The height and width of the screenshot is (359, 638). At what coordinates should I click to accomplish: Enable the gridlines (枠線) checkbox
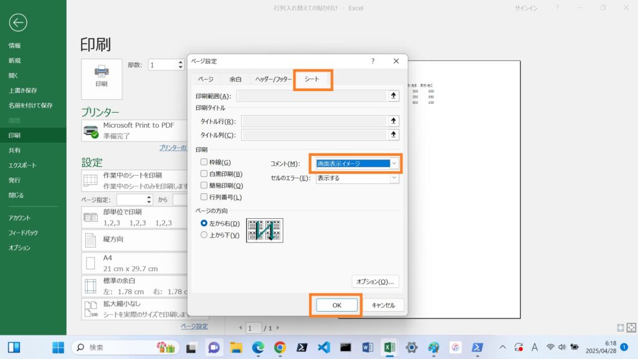click(x=204, y=162)
